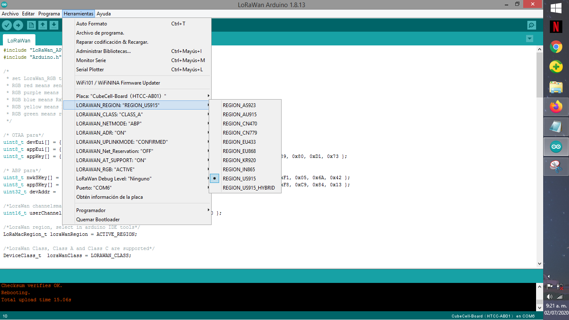Select REGION_CN470 option

[245, 124]
